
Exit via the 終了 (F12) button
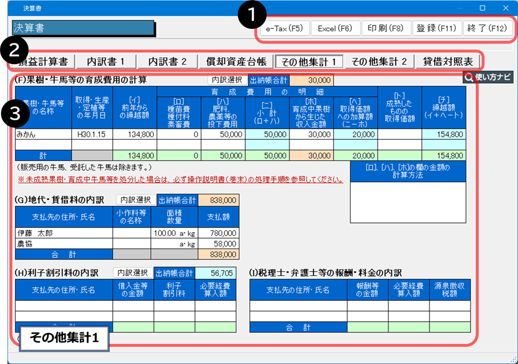(x=488, y=28)
